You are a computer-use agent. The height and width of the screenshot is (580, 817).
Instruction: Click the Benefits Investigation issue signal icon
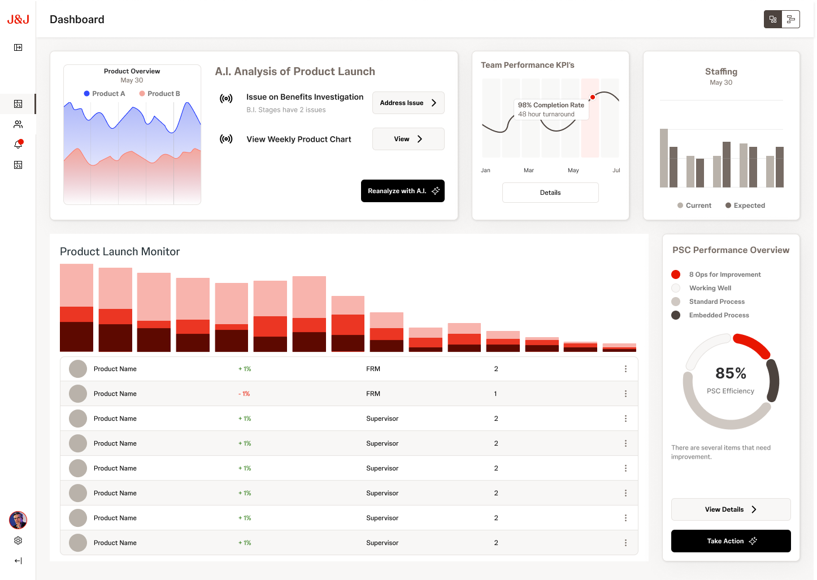[x=227, y=98]
